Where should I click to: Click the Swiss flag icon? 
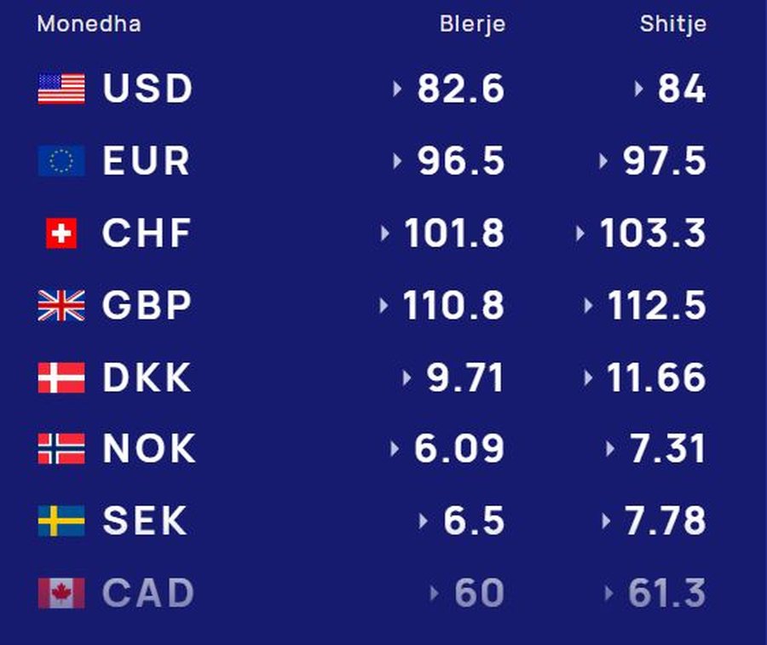pos(61,233)
